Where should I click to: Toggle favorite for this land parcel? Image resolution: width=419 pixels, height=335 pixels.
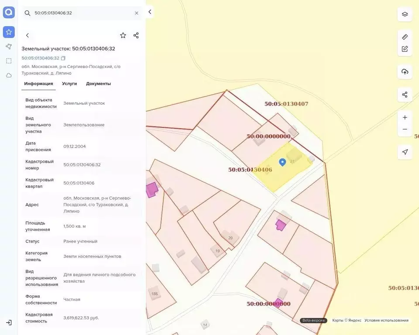coord(123,35)
